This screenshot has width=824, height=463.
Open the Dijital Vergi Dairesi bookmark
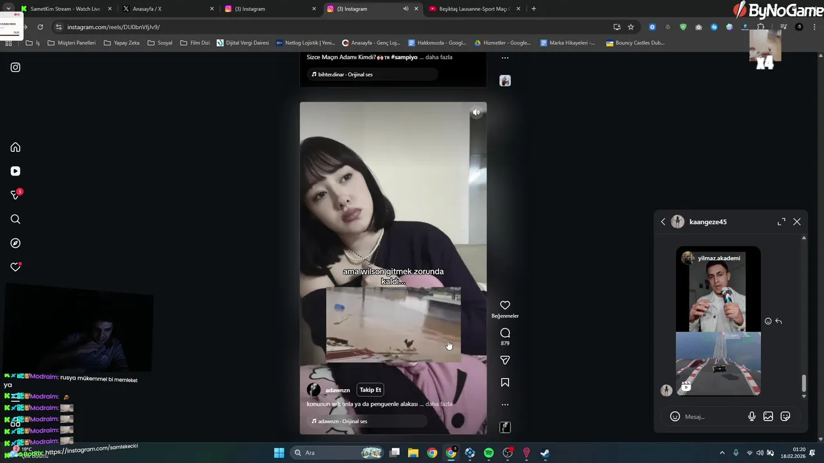click(x=243, y=43)
